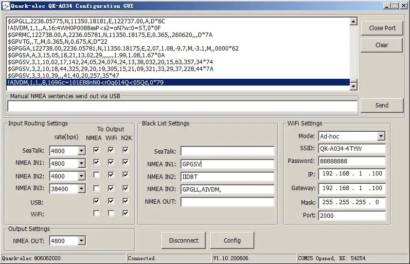
Task: Click status bar COM25 Opened RX text
Action: (332, 258)
